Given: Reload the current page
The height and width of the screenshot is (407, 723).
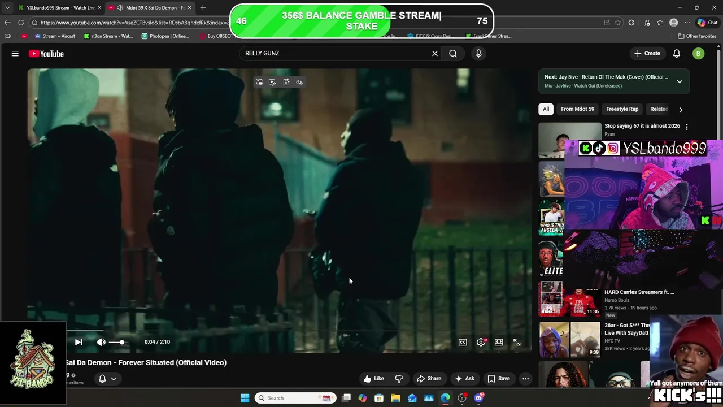Looking at the screenshot, I should point(21,23).
